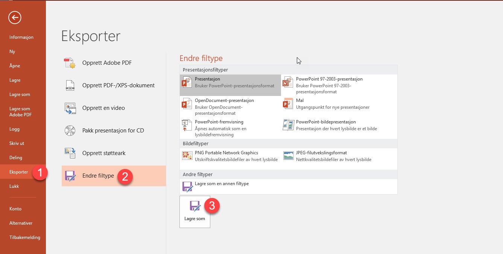Choose the PowerPoint-fremvisning format text

(x=219, y=122)
